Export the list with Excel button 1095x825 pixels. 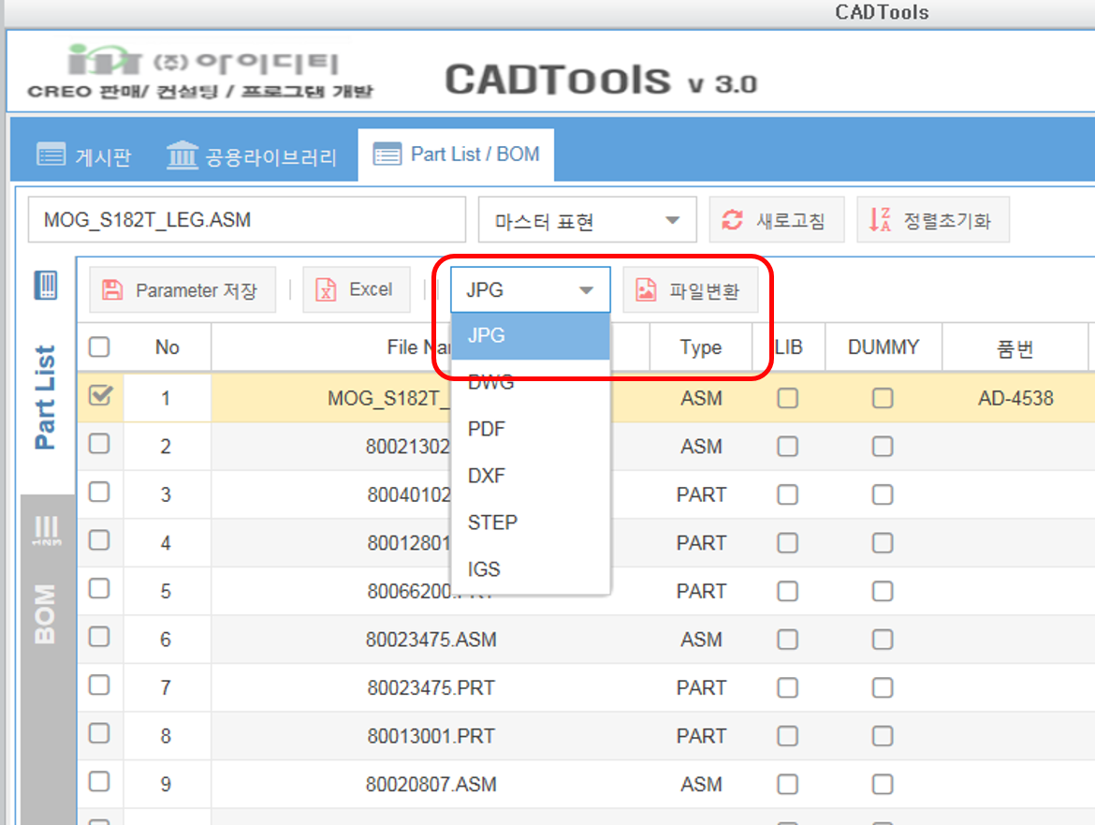pyautogui.click(x=357, y=289)
